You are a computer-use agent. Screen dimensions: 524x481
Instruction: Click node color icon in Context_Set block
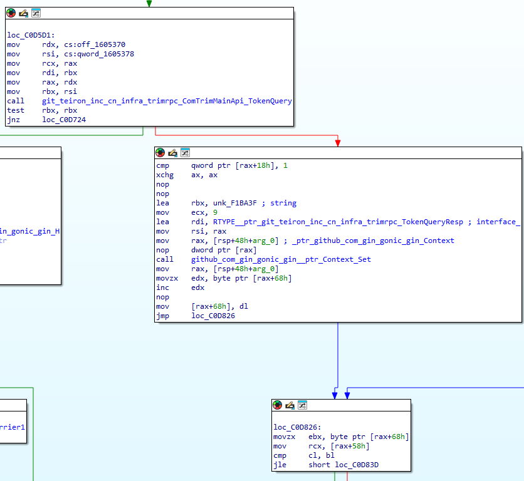click(x=160, y=153)
